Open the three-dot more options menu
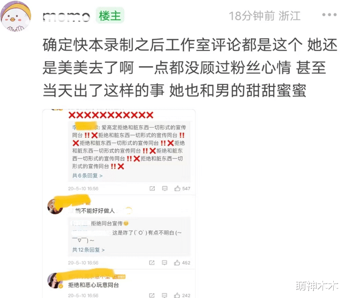This screenshot has width=344, height=298. click(x=329, y=14)
